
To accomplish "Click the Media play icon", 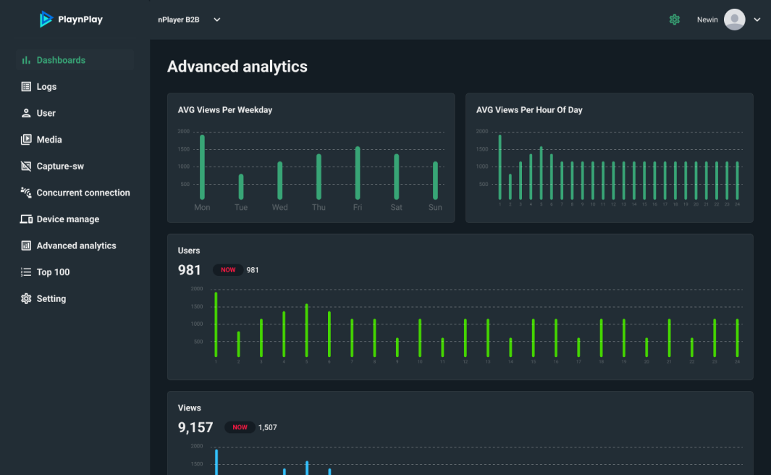I will (26, 140).
